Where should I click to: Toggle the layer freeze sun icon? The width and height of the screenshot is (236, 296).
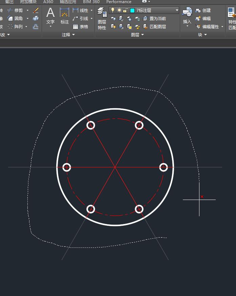pos(119,11)
